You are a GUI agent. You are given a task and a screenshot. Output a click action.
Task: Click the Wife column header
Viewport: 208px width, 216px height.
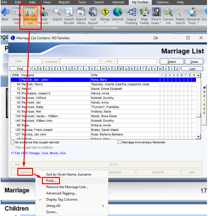125,75
